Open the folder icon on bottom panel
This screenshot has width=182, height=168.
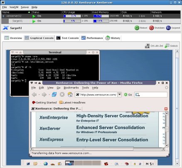click(35, 163)
